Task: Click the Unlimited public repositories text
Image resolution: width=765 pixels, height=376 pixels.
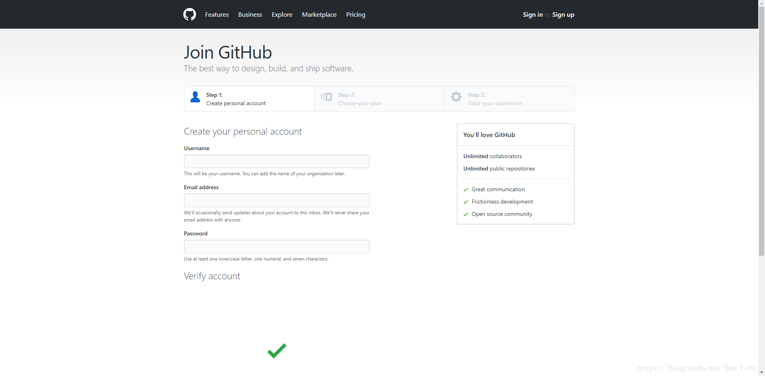Action: 499,168
